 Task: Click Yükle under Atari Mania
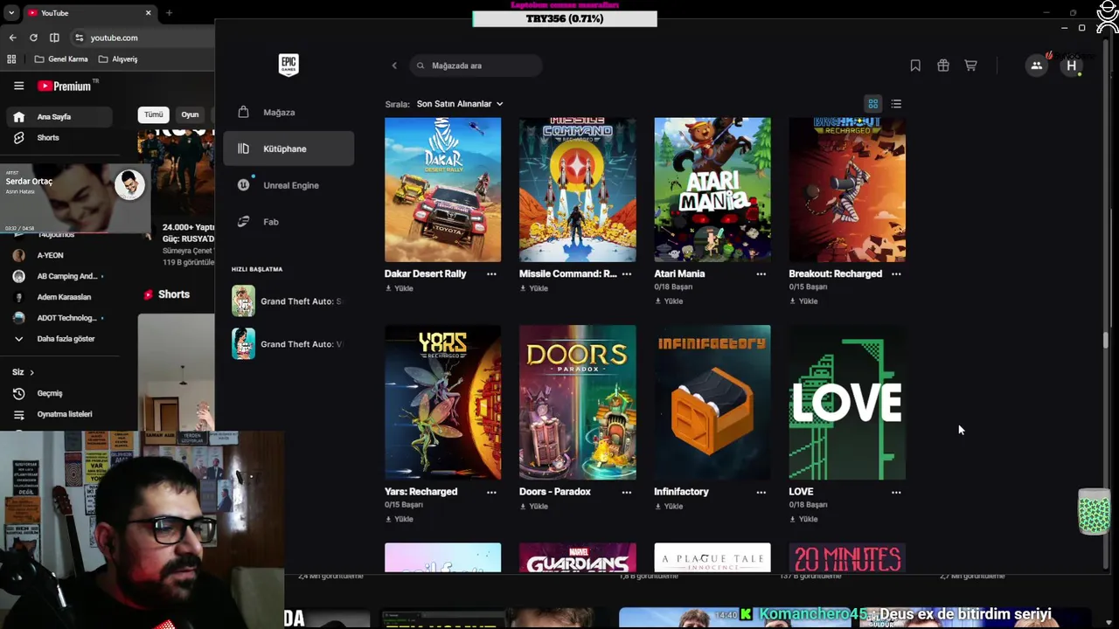[669, 301]
